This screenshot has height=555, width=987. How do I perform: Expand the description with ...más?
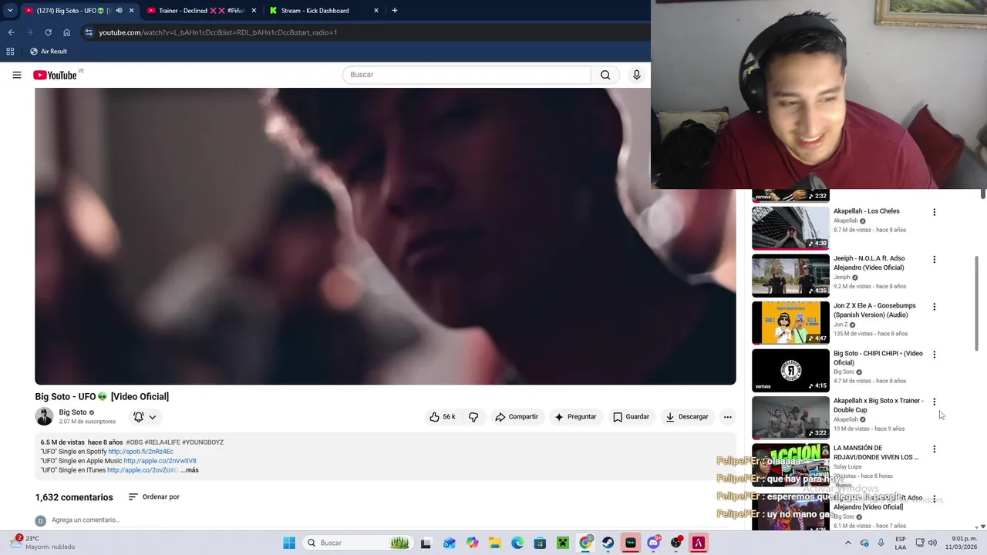click(x=190, y=470)
